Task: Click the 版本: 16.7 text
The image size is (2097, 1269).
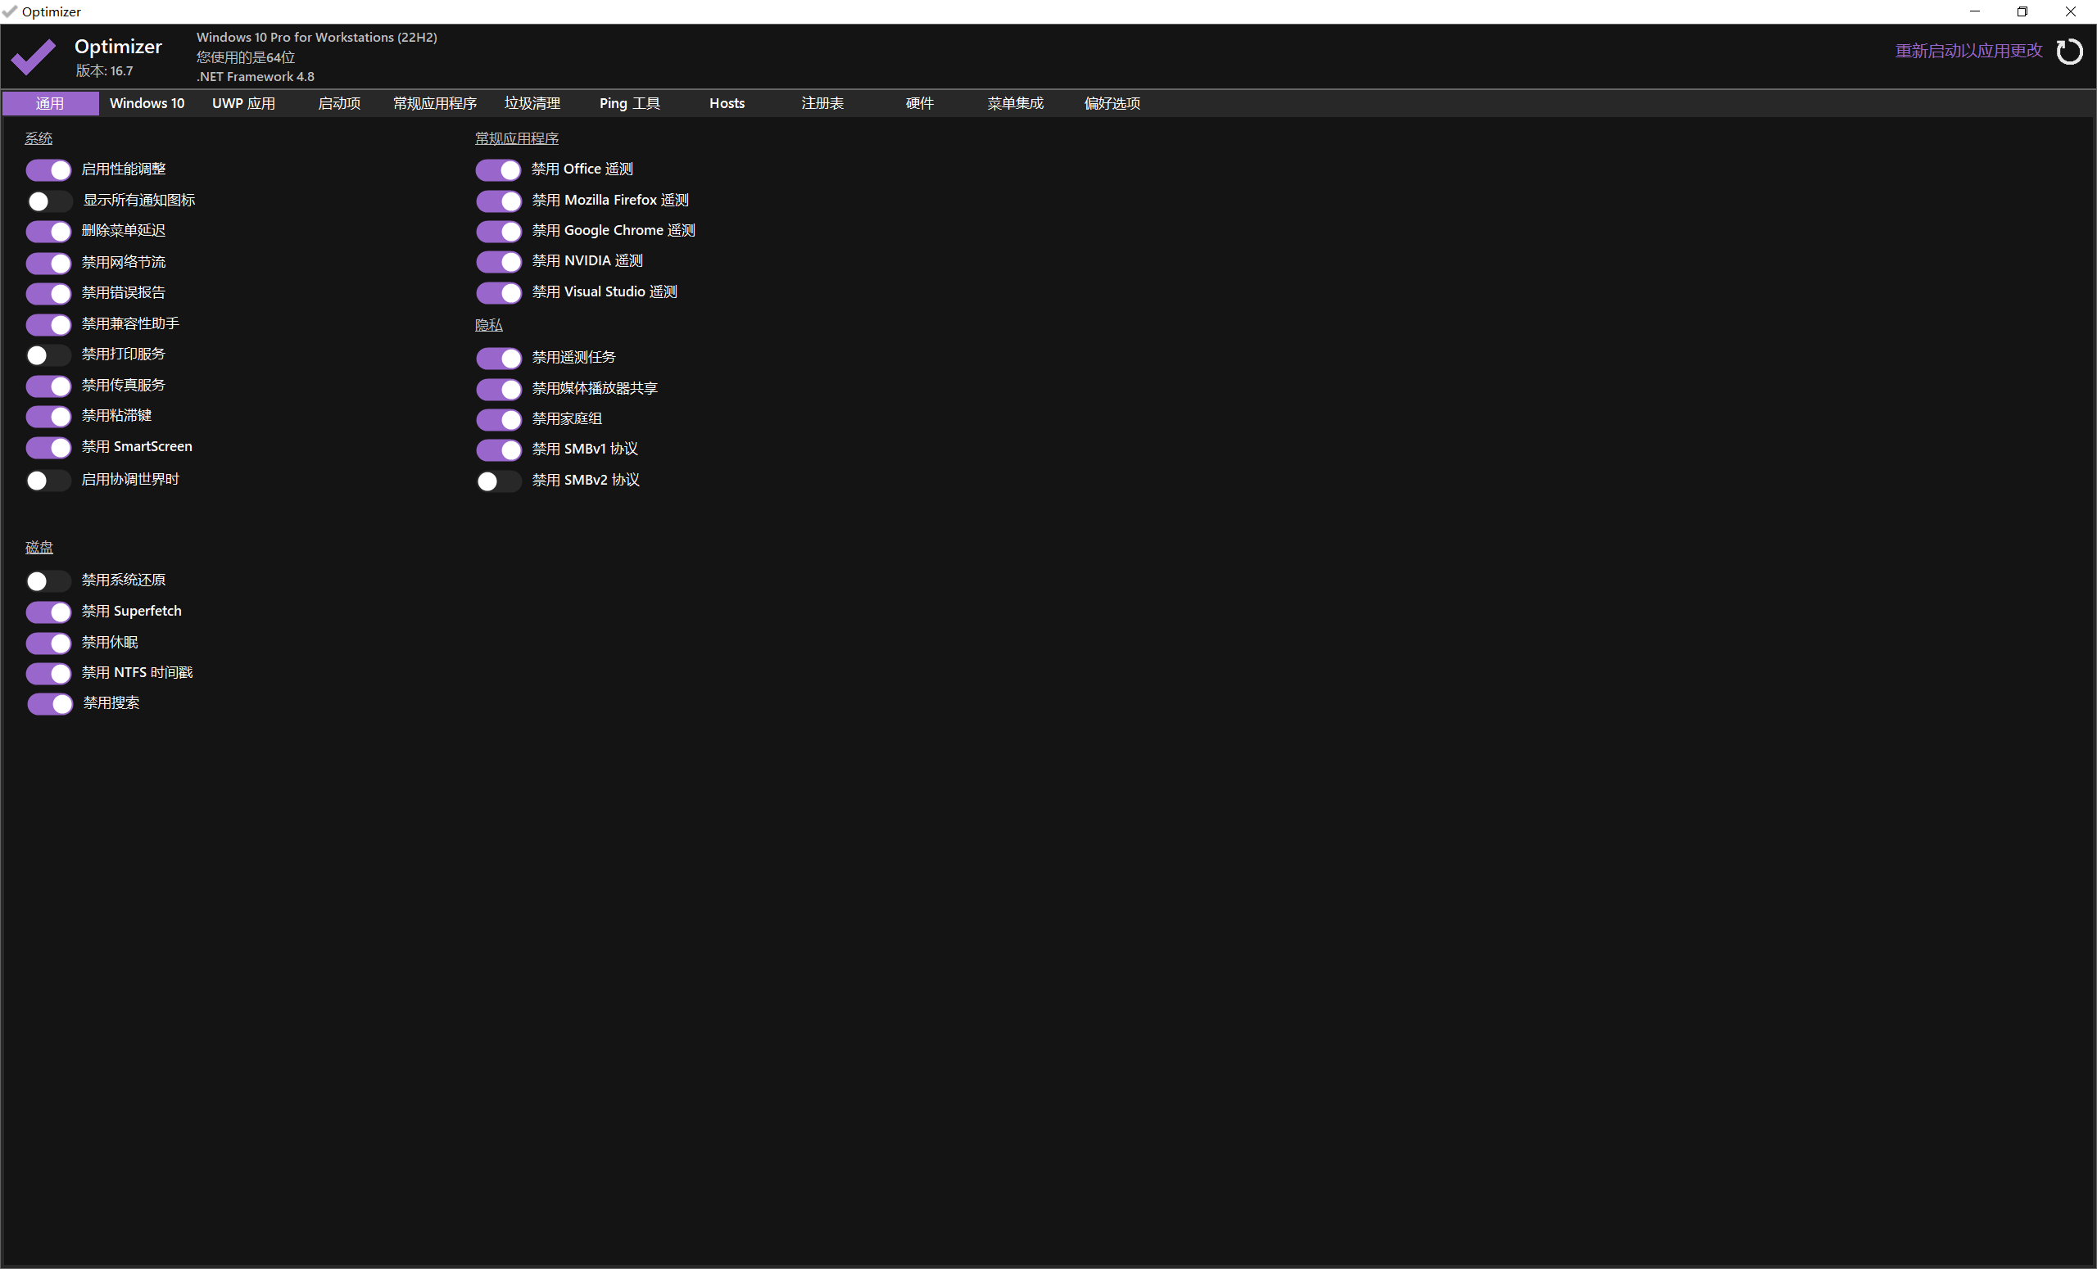Action: (x=104, y=71)
